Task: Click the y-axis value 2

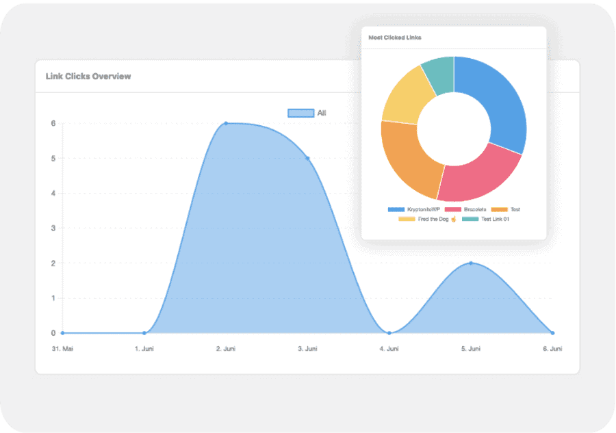Action: 53,263
